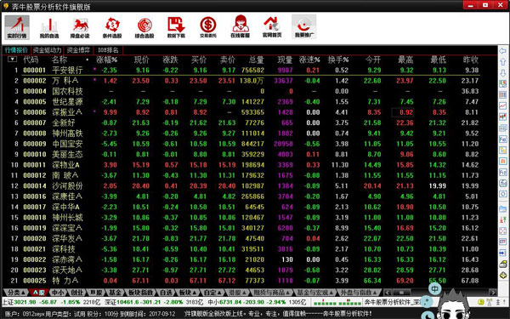510x319 pixels.
Task: Open the 自定▲ bottom tab menu
Action: [x=212, y=293]
